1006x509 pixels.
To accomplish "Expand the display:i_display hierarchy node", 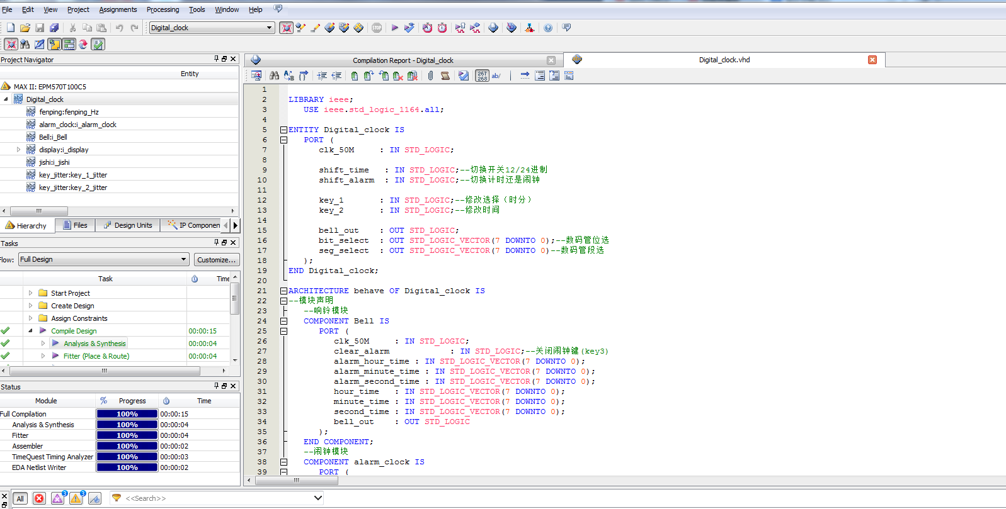I will (x=18, y=150).
